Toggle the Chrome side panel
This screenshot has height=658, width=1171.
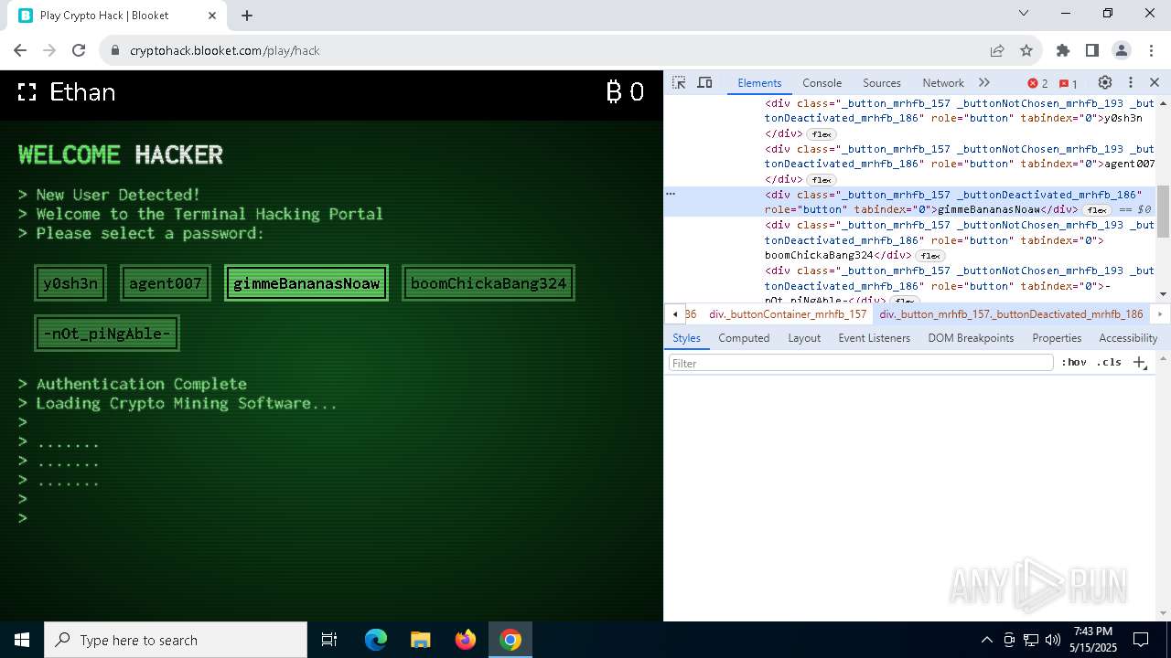click(1092, 50)
